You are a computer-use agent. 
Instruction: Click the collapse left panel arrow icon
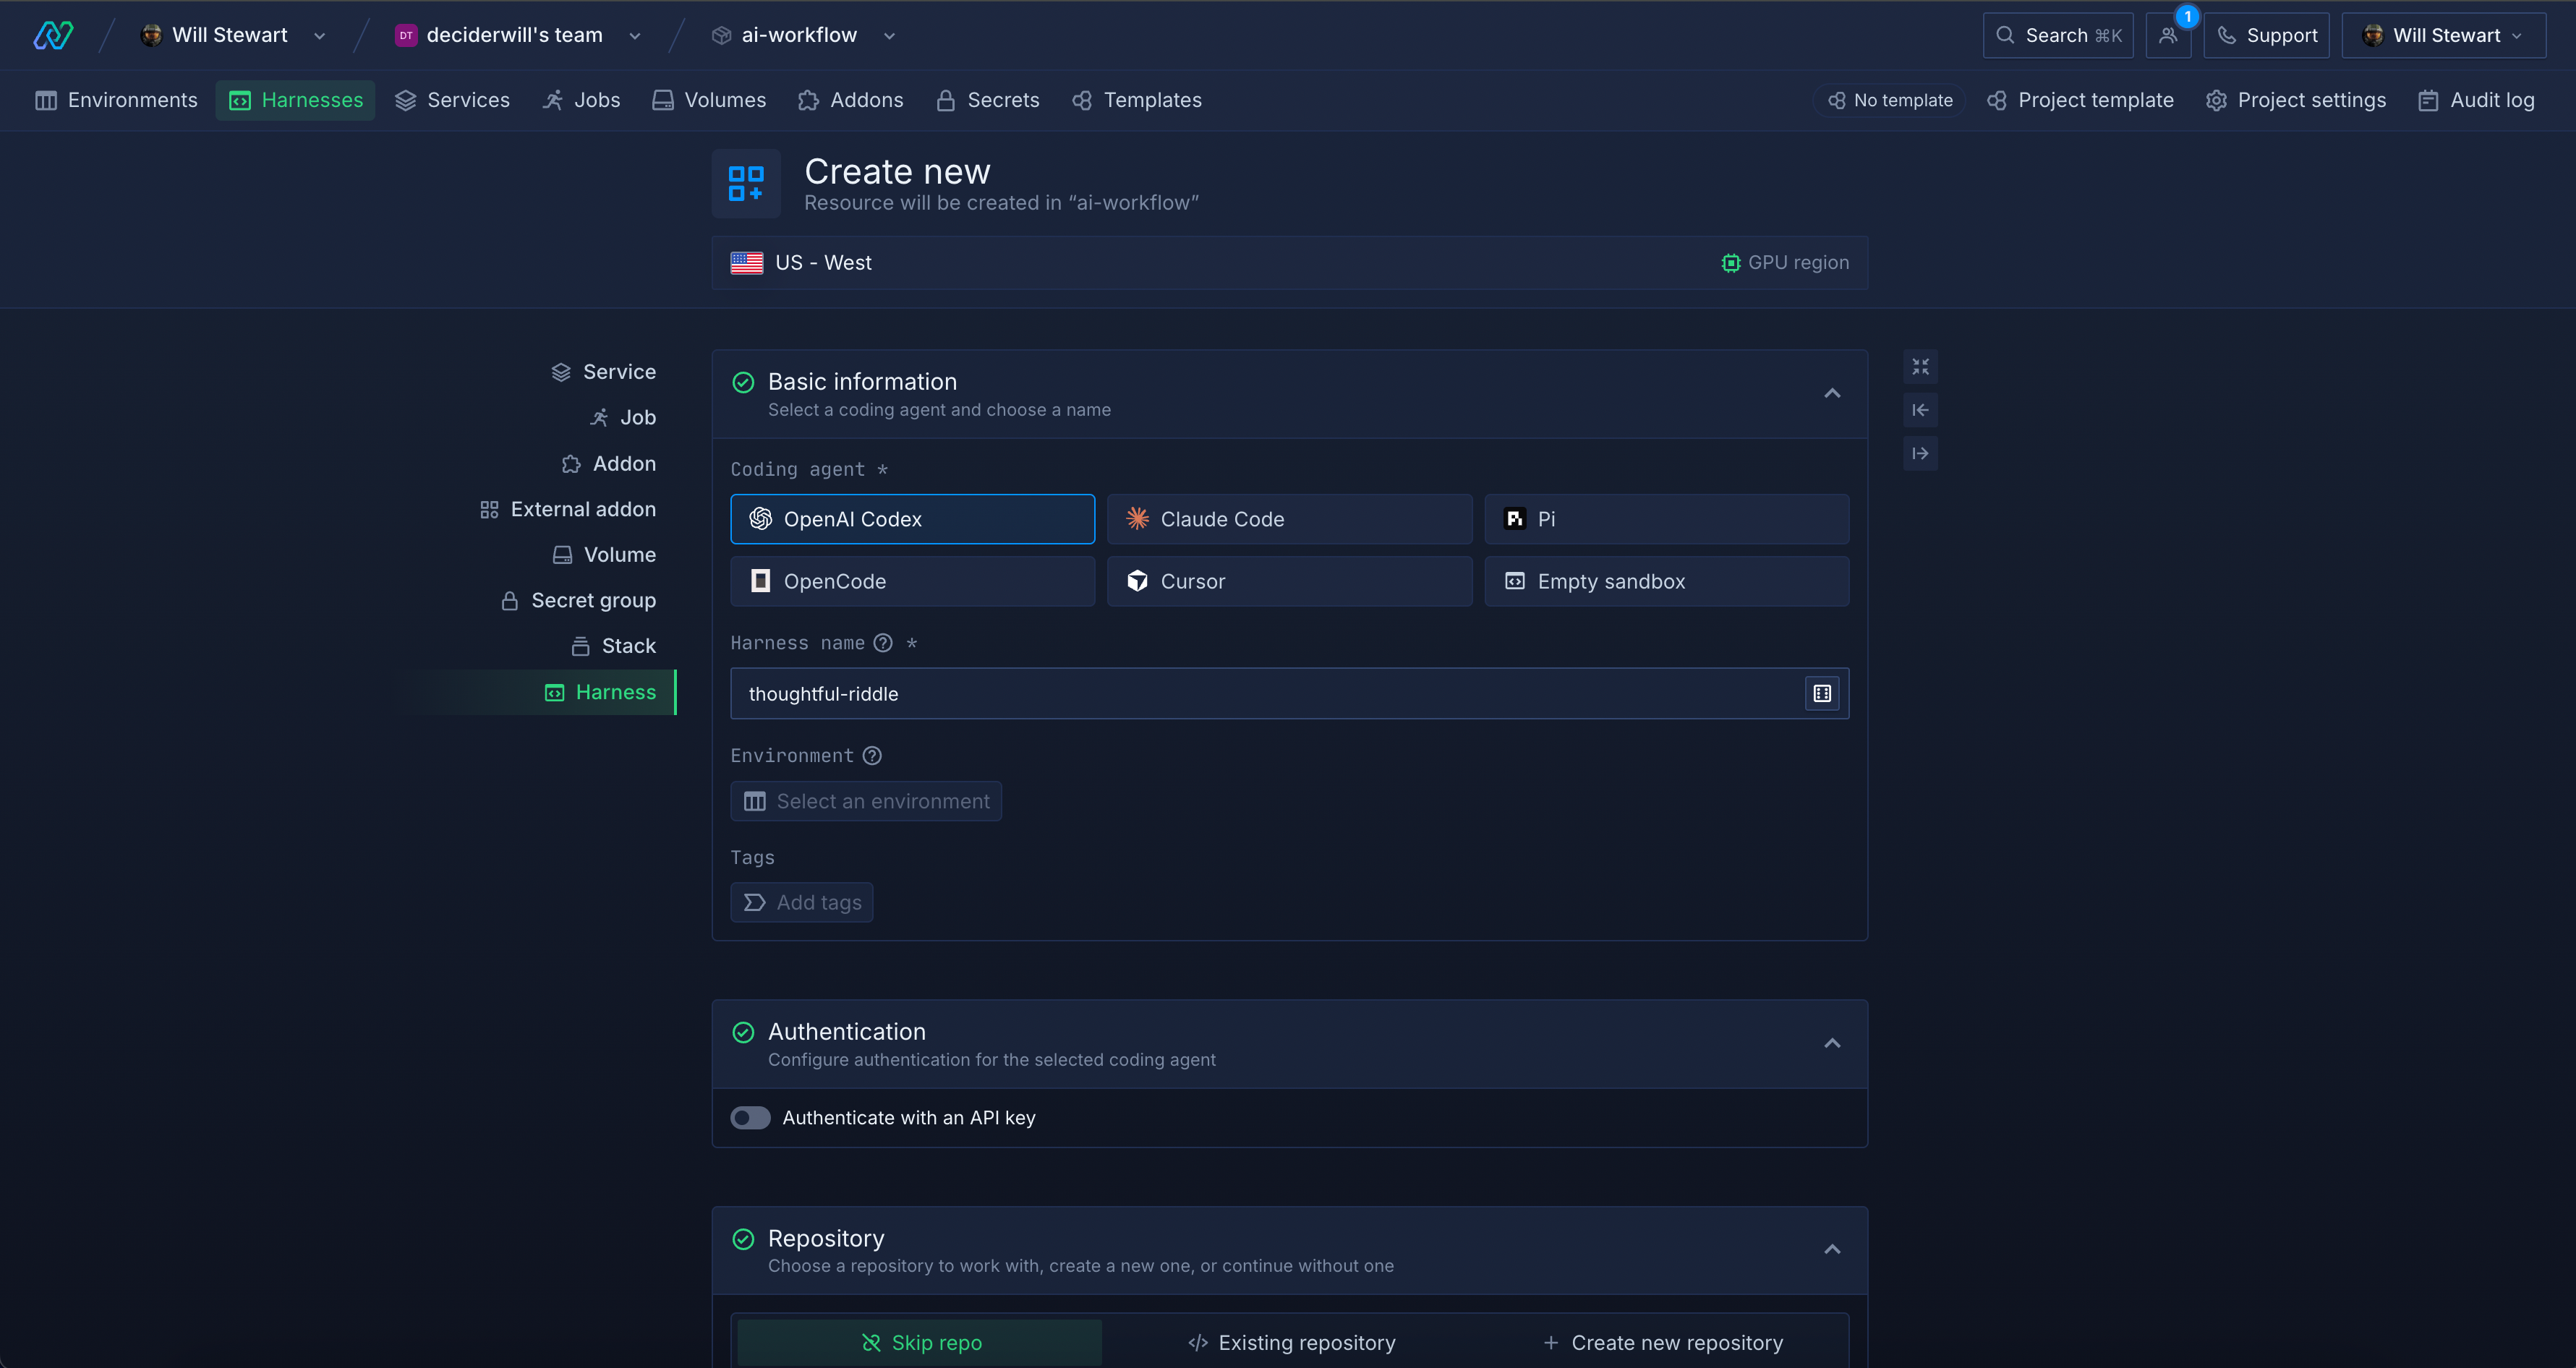tap(1920, 410)
